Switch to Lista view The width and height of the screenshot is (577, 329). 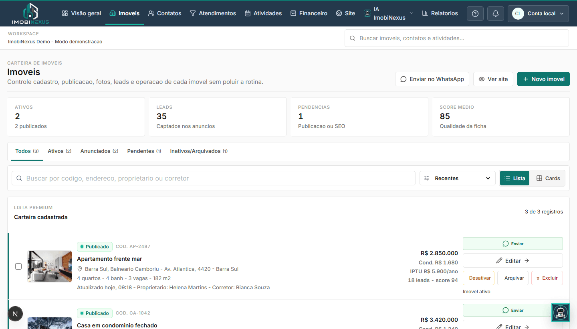514,179
